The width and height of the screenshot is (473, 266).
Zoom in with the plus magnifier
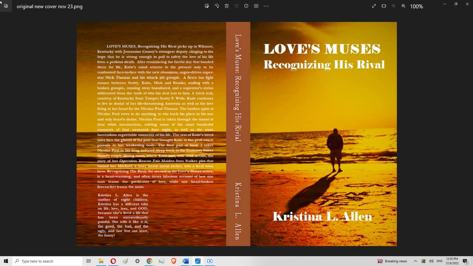[404, 6]
